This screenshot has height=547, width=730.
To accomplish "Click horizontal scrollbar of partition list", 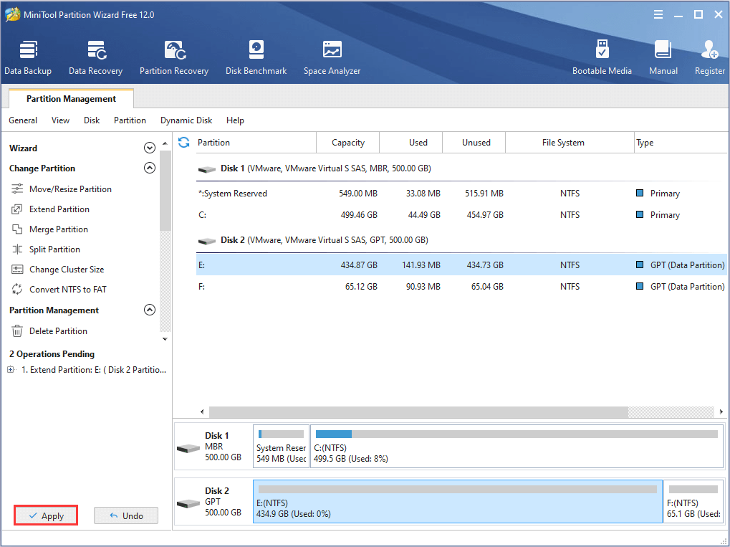I will coord(418,412).
